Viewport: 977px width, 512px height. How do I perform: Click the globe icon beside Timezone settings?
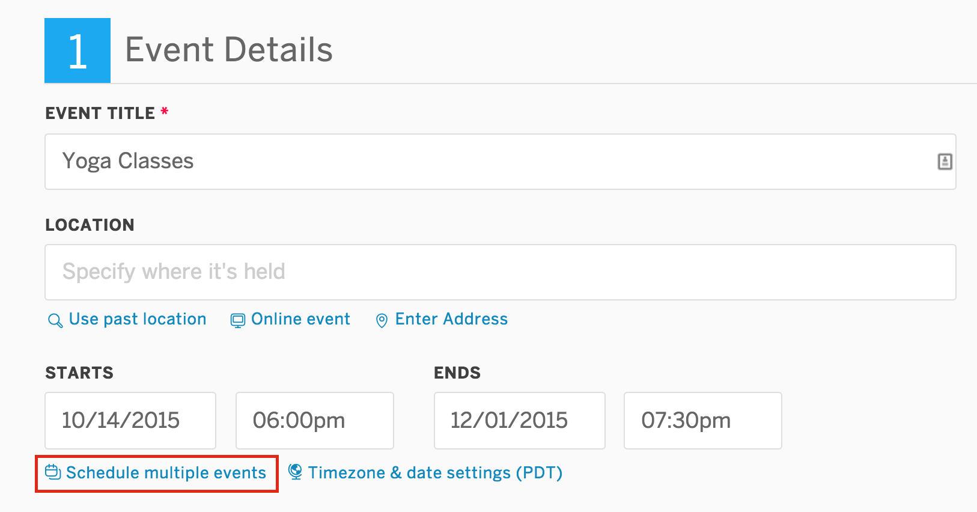pos(295,472)
